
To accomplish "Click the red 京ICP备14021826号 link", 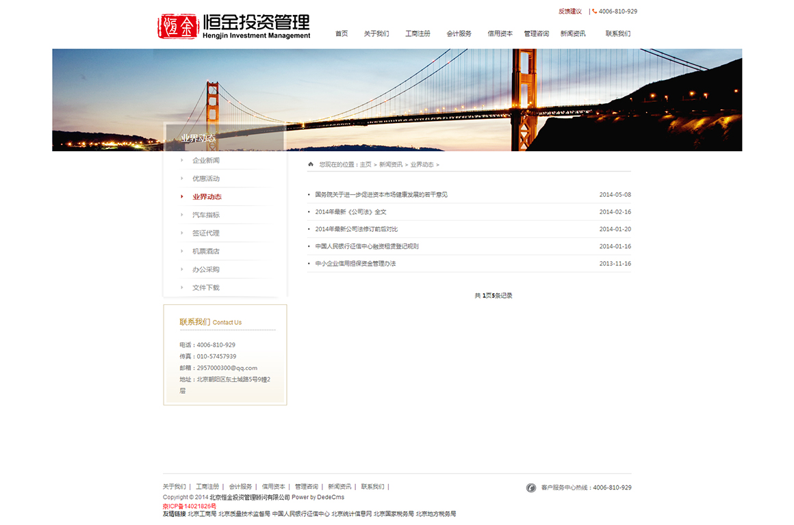I will (190, 506).
